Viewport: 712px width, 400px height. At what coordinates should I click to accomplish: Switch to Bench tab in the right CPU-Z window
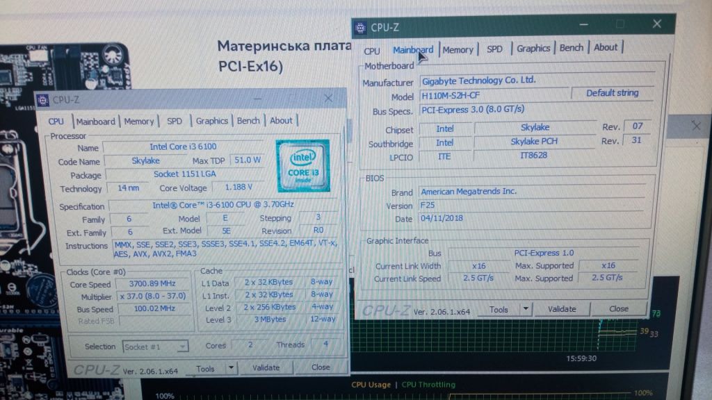(x=572, y=48)
